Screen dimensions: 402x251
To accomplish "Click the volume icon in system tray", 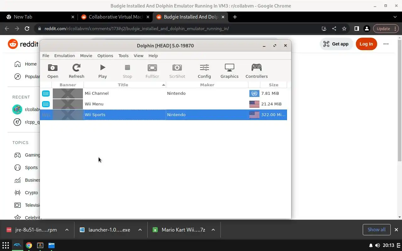I will click(x=378, y=245).
